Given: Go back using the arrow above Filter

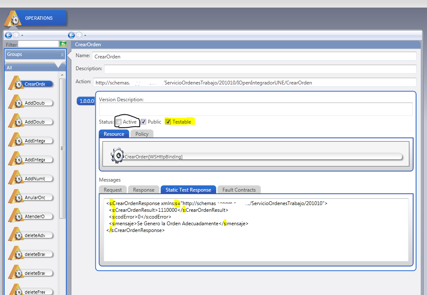Looking at the screenshot, I should click(x=8, y=35).
